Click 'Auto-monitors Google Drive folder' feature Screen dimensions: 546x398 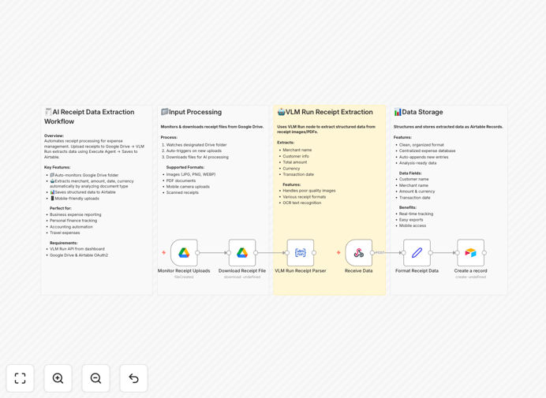pyautogui.click(x=84, y=175)
